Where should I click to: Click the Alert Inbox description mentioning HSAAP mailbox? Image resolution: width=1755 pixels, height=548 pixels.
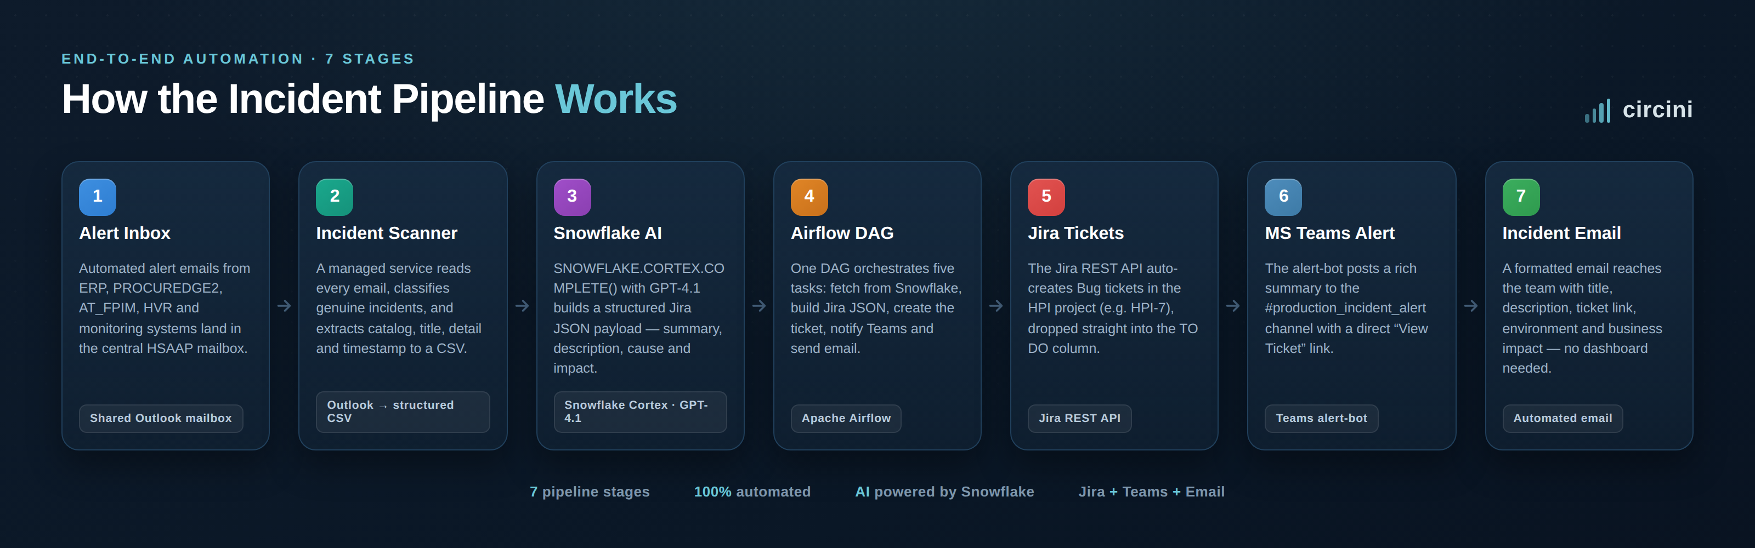pyautogui.click(x=164, y=309)
